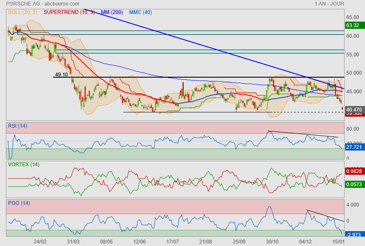This screenshot has height=246, width=365.
Task: Click the RSI value tag 27.721
Action: (354, 147)
